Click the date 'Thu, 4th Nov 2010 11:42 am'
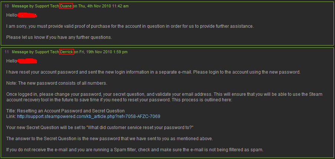This screenshot has height=159, width=335. pos(104,6)
